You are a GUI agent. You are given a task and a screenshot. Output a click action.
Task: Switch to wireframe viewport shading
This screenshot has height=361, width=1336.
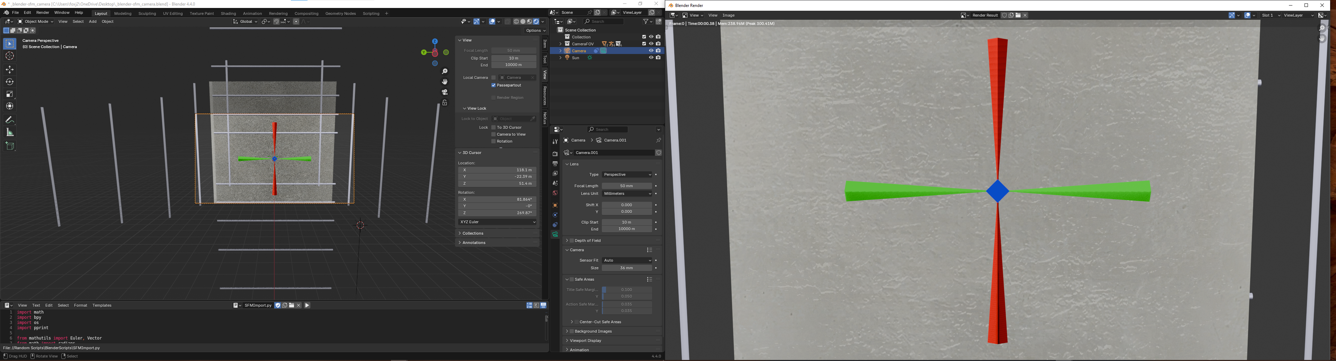pos(516,22)
